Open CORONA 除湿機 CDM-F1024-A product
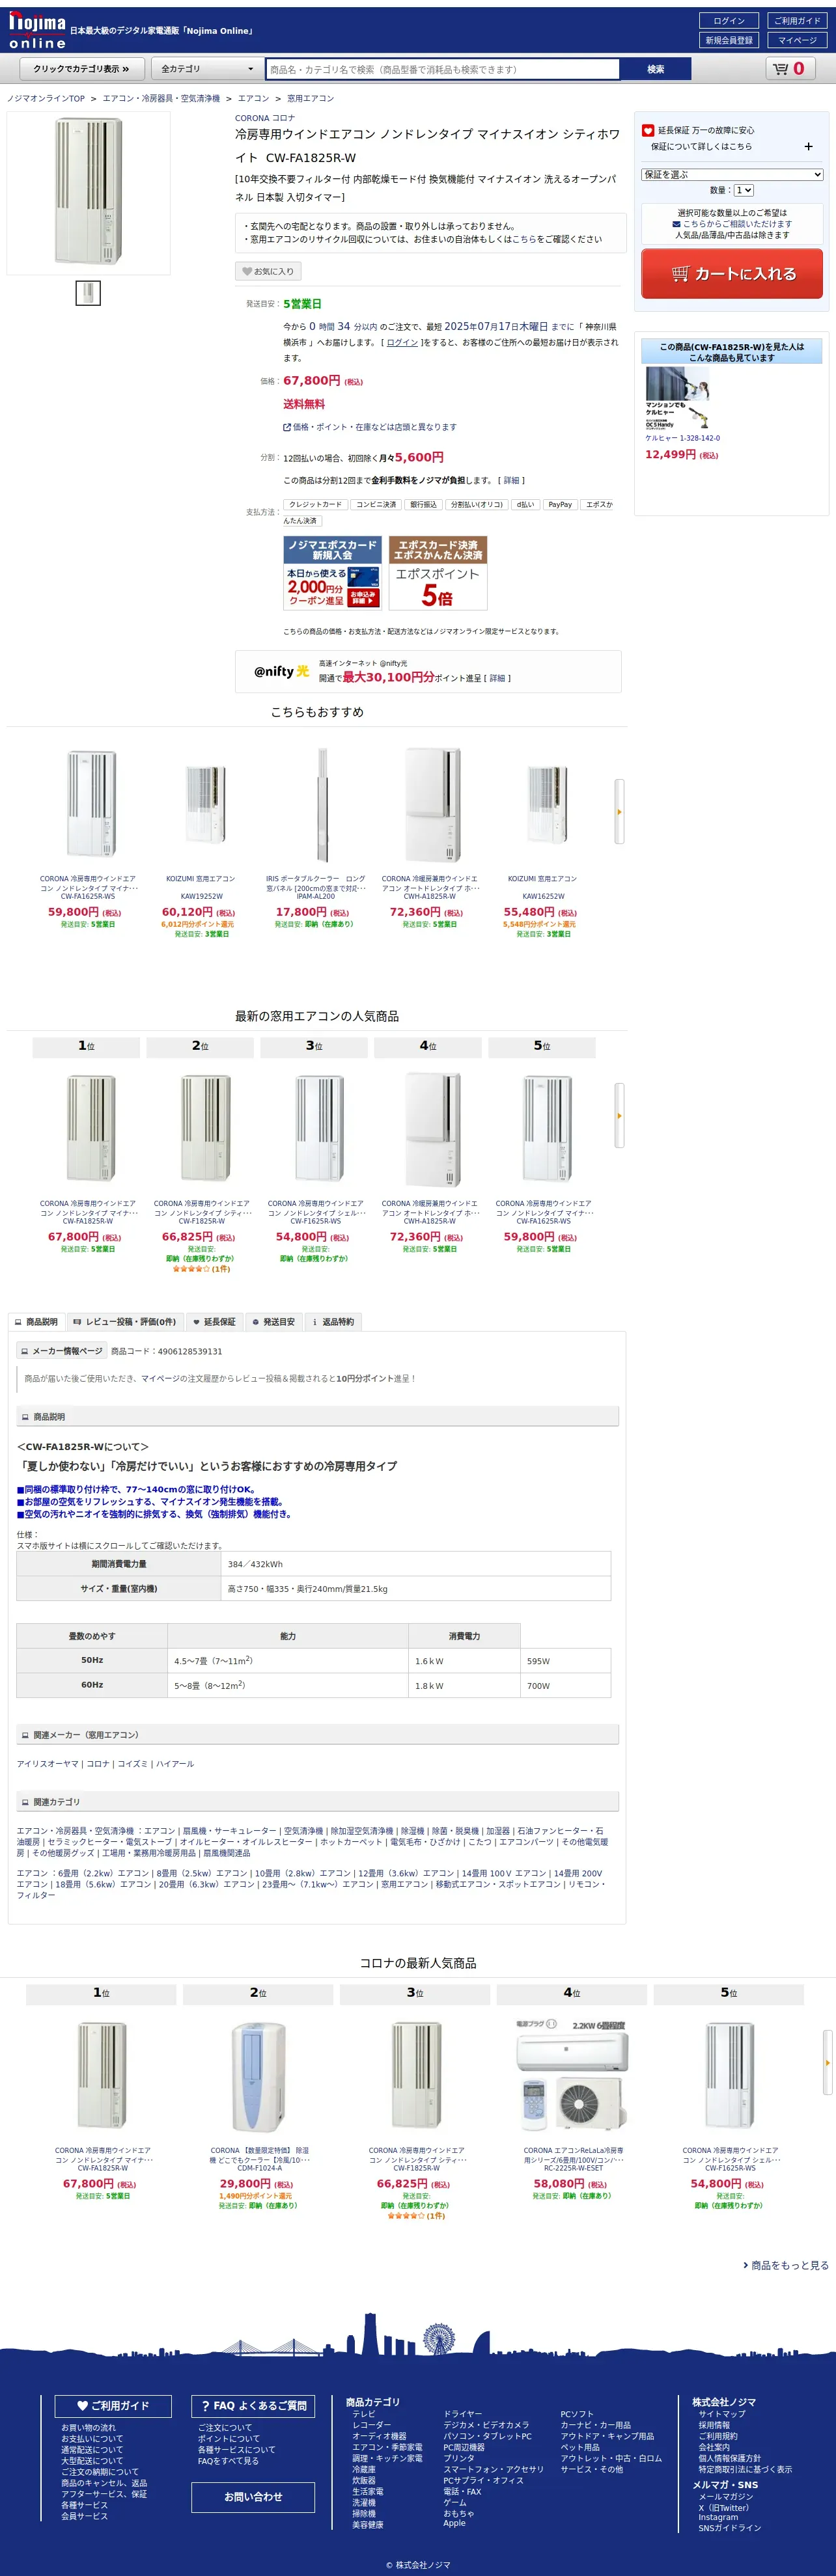Viewport: 836px width, 2576px height. point(259,2077)
